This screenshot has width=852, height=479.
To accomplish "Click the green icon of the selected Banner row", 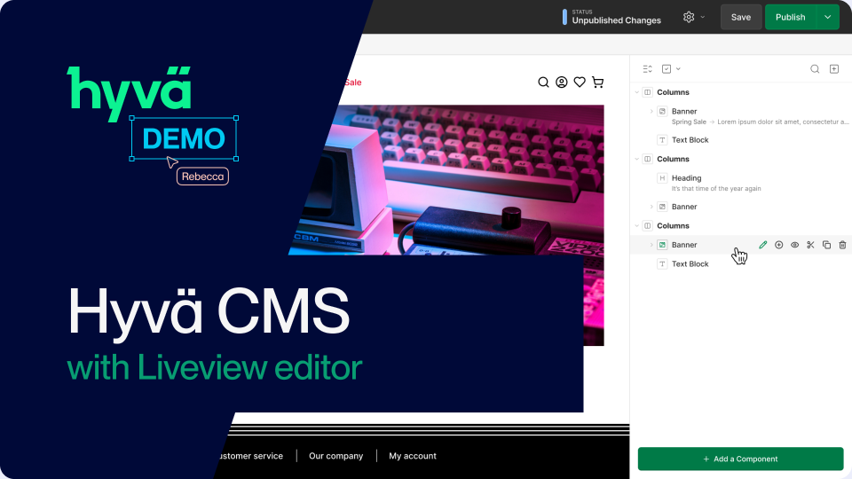I will 662,245.
